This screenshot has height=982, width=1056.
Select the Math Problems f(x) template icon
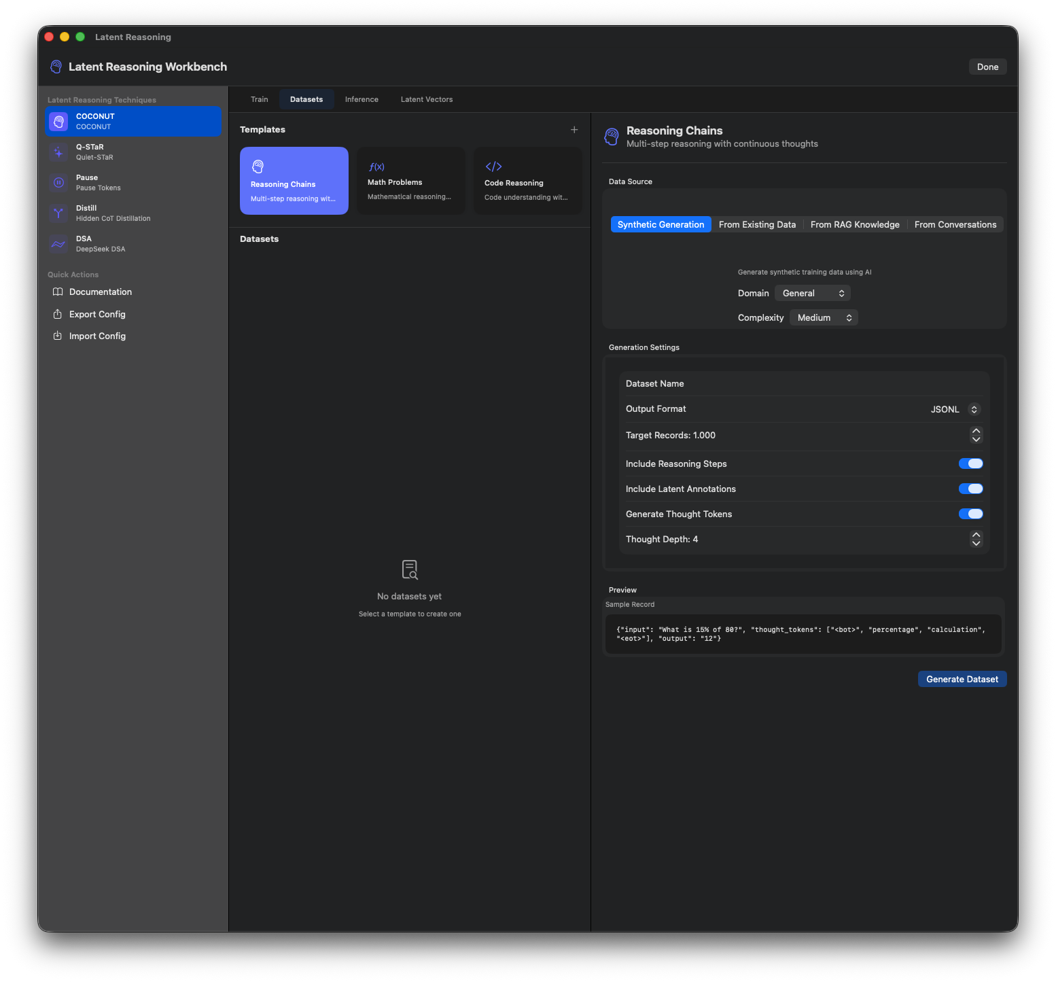[376, 166]
